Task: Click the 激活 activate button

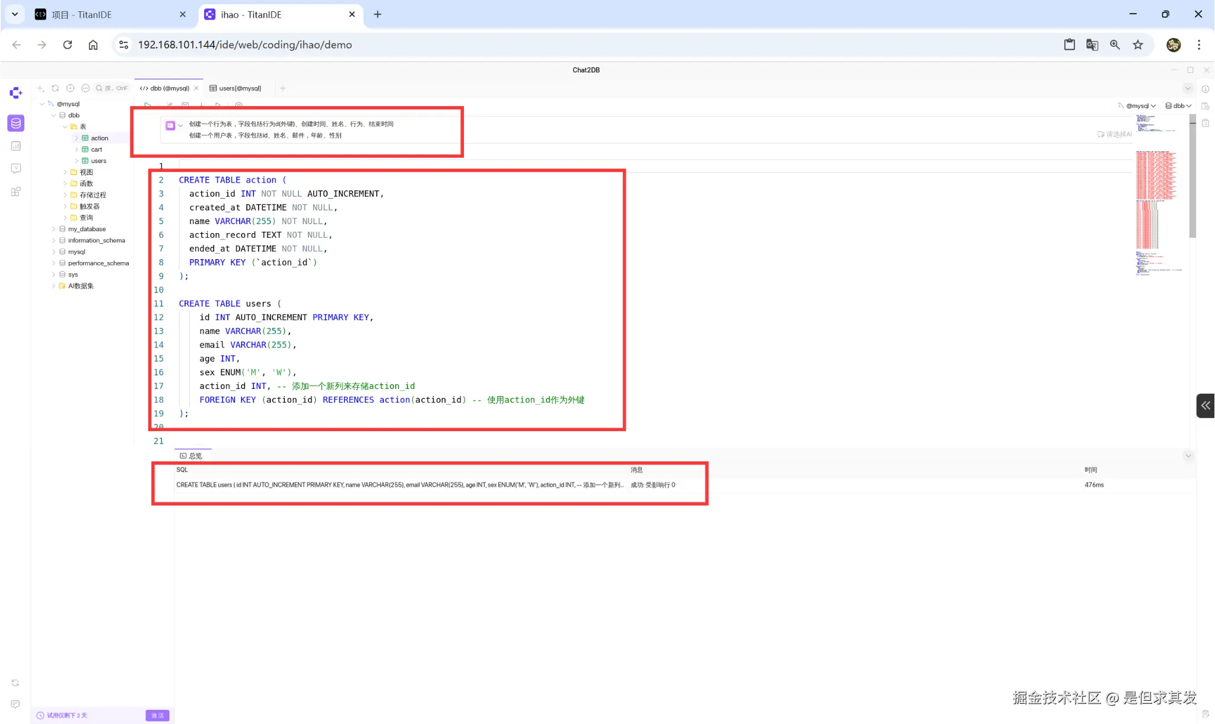Action: (x=157, y=716)
